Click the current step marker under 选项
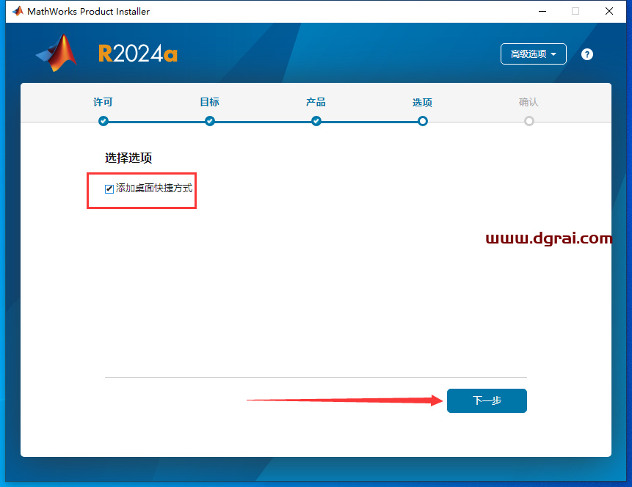 coord(422,121)
